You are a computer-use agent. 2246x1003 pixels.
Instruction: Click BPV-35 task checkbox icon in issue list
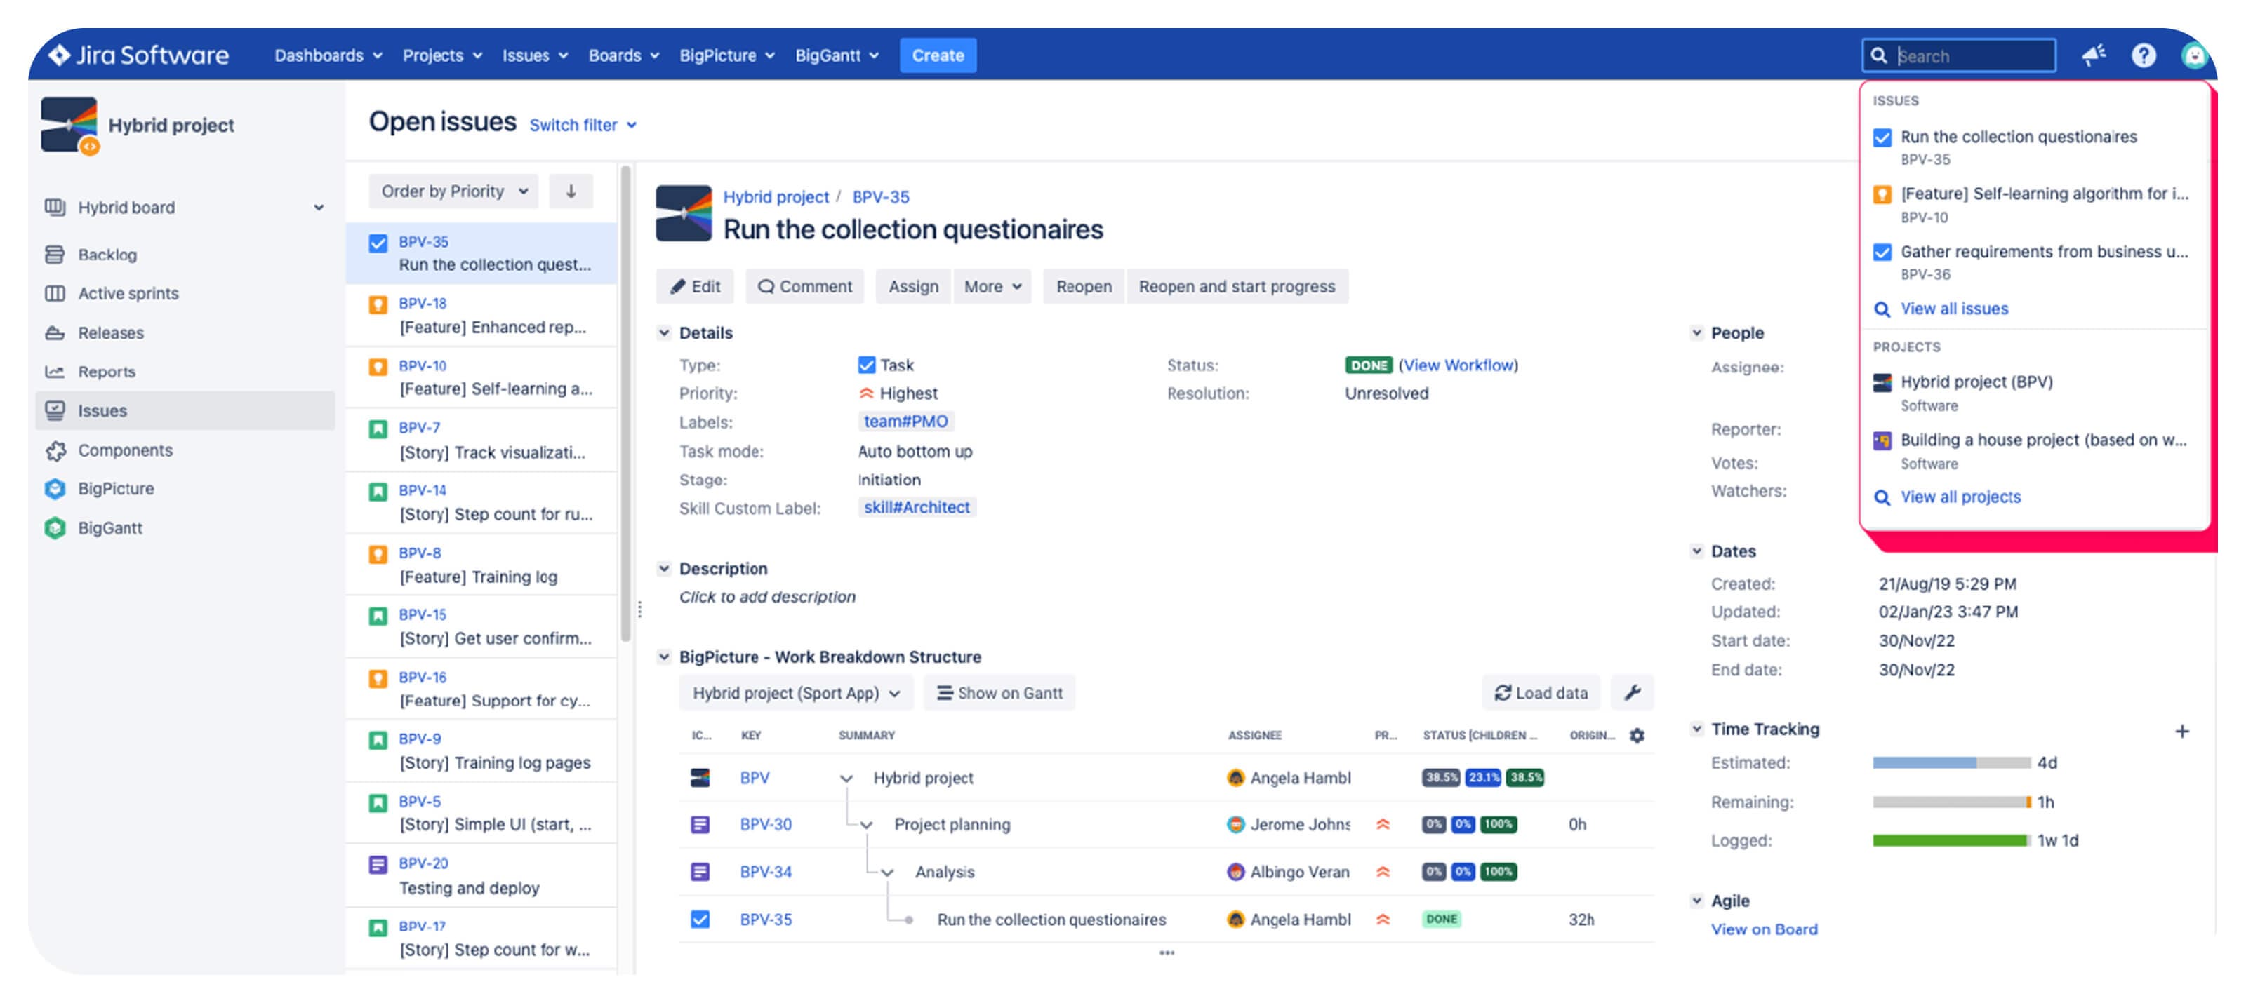click(378, 243)
